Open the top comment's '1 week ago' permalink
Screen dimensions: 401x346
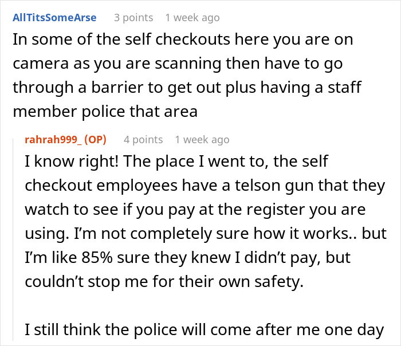192,18
